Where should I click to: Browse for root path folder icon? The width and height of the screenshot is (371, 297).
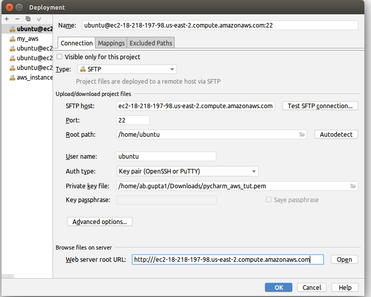(302, 134)
